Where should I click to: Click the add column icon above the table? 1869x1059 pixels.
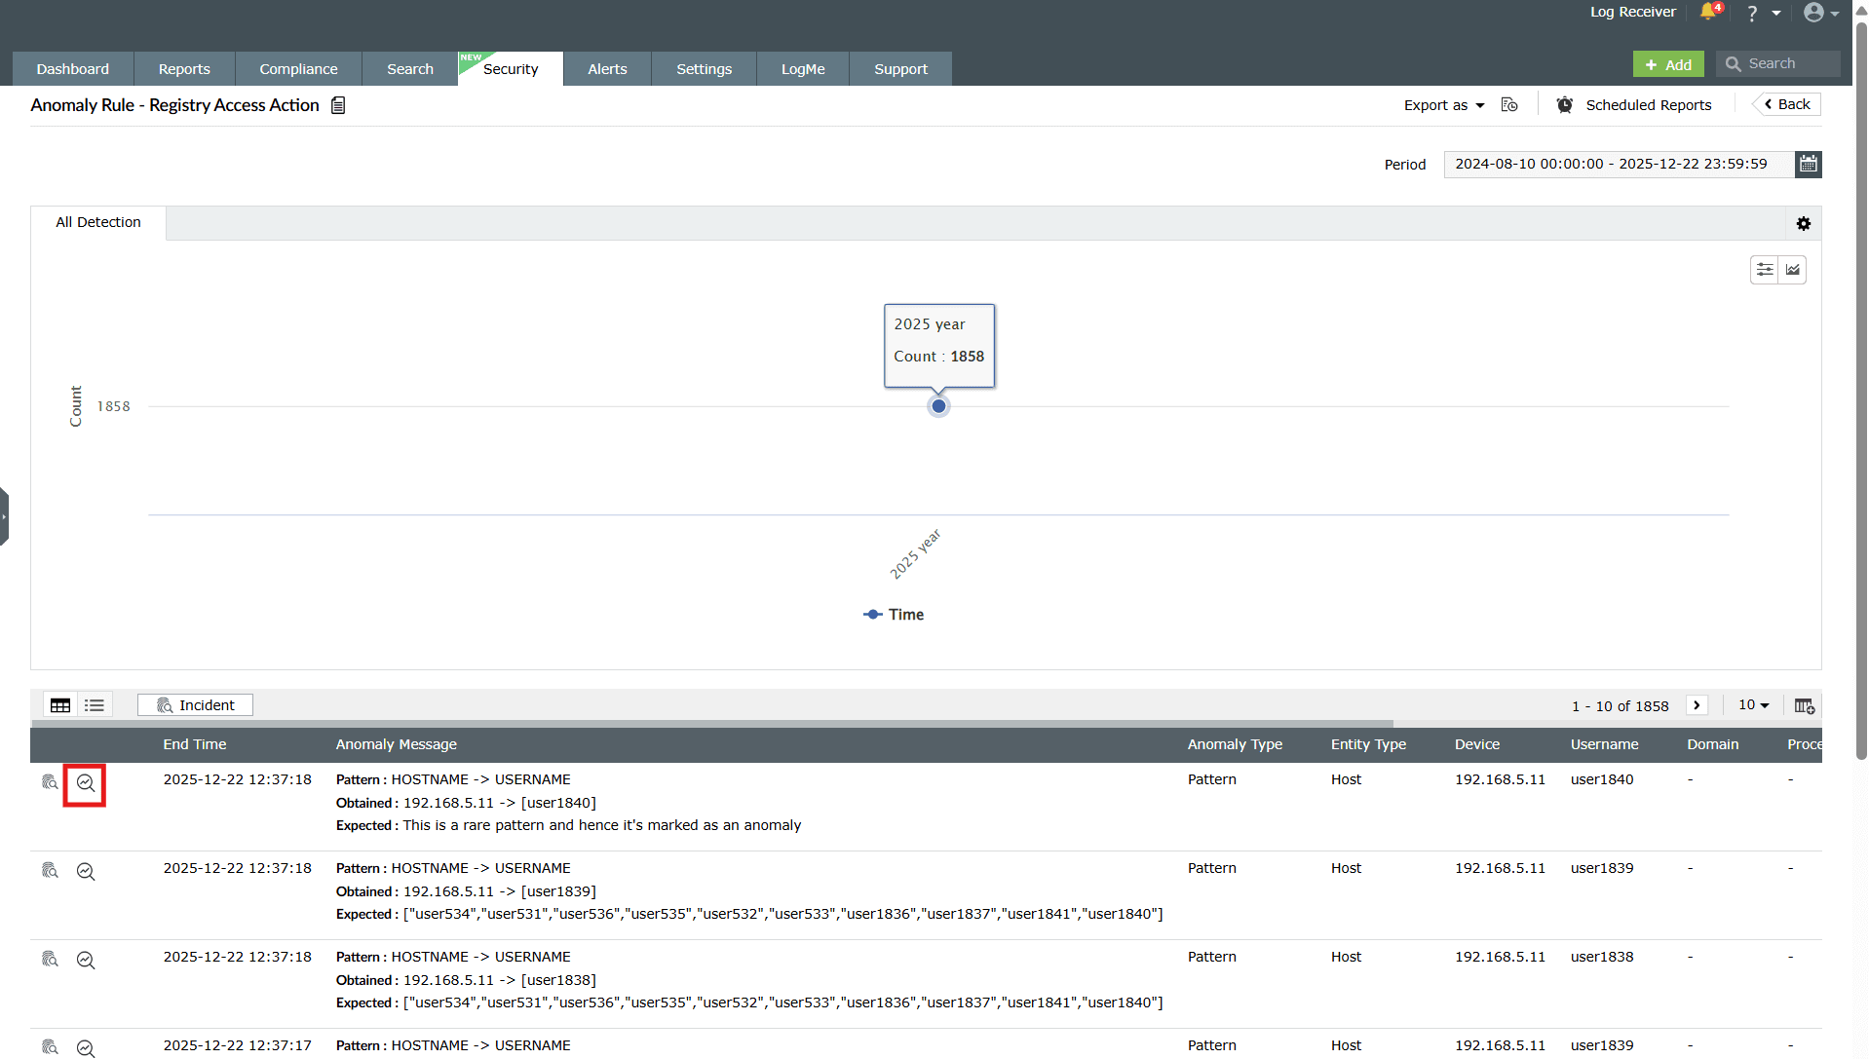1805,704
